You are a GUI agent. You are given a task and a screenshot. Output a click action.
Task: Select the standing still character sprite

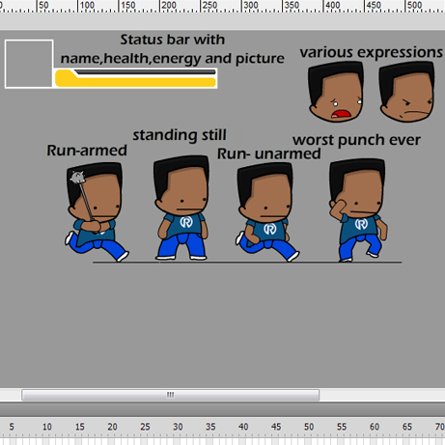(x=181, y=208)
